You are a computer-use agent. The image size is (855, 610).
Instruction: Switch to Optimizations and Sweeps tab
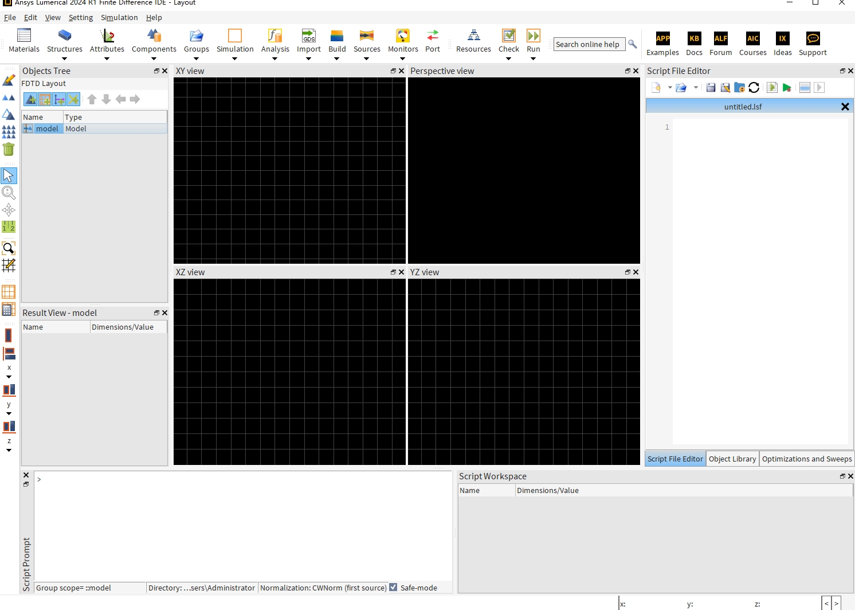(x=806, y=459)
